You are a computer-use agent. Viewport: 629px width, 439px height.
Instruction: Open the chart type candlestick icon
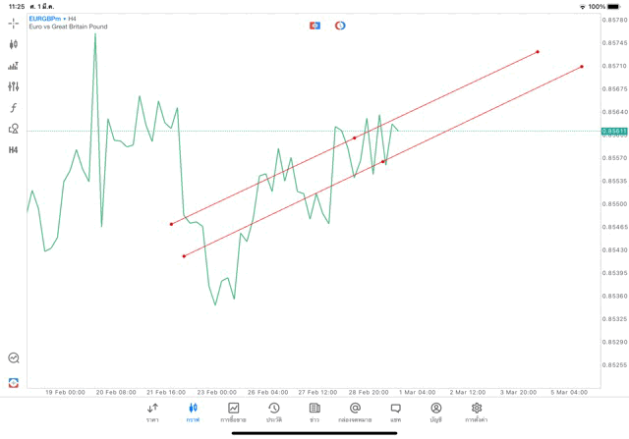pyautogui.click(x=14, y=44)
